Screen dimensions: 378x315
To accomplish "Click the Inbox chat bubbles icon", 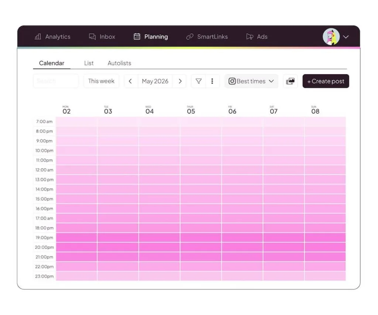I will pyautogui.click(x=92, y=37).
